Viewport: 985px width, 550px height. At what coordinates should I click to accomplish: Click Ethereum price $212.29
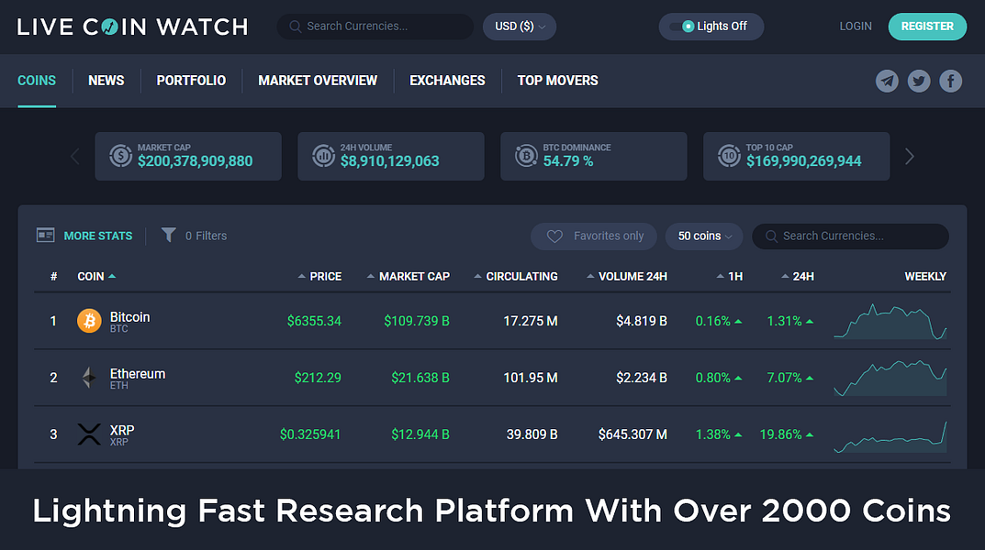tap(318, 378)
